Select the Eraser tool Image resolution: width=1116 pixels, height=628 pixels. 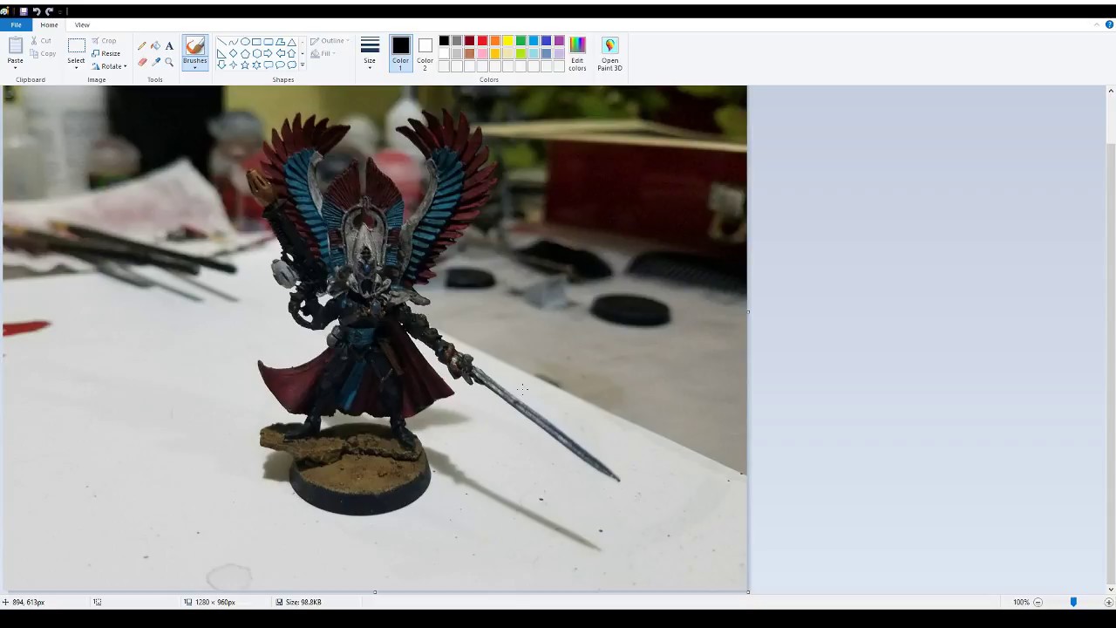coord(142,62)
